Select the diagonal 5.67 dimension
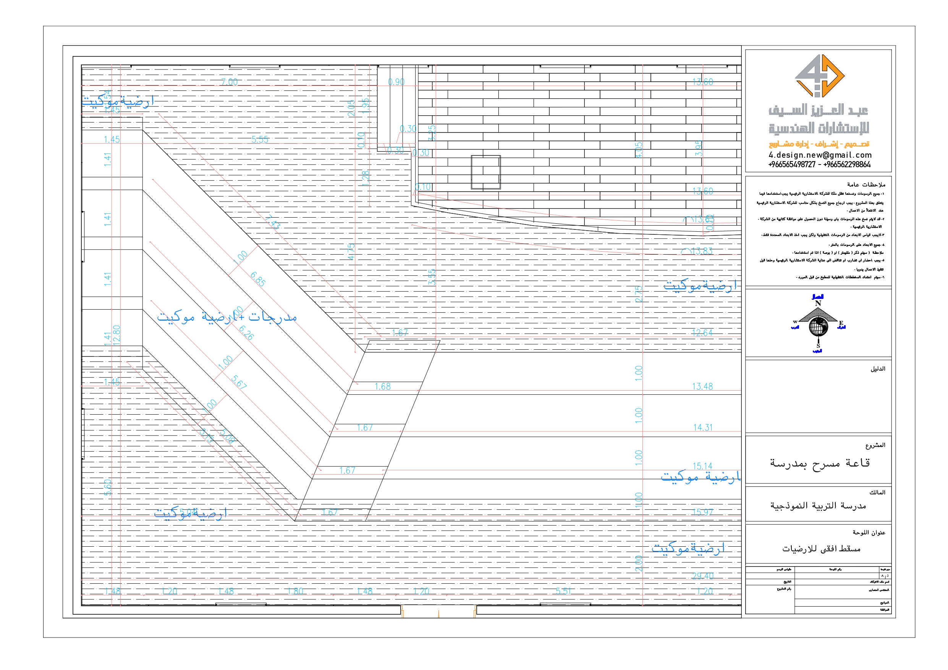948x670 pixels. click(239, 382)
